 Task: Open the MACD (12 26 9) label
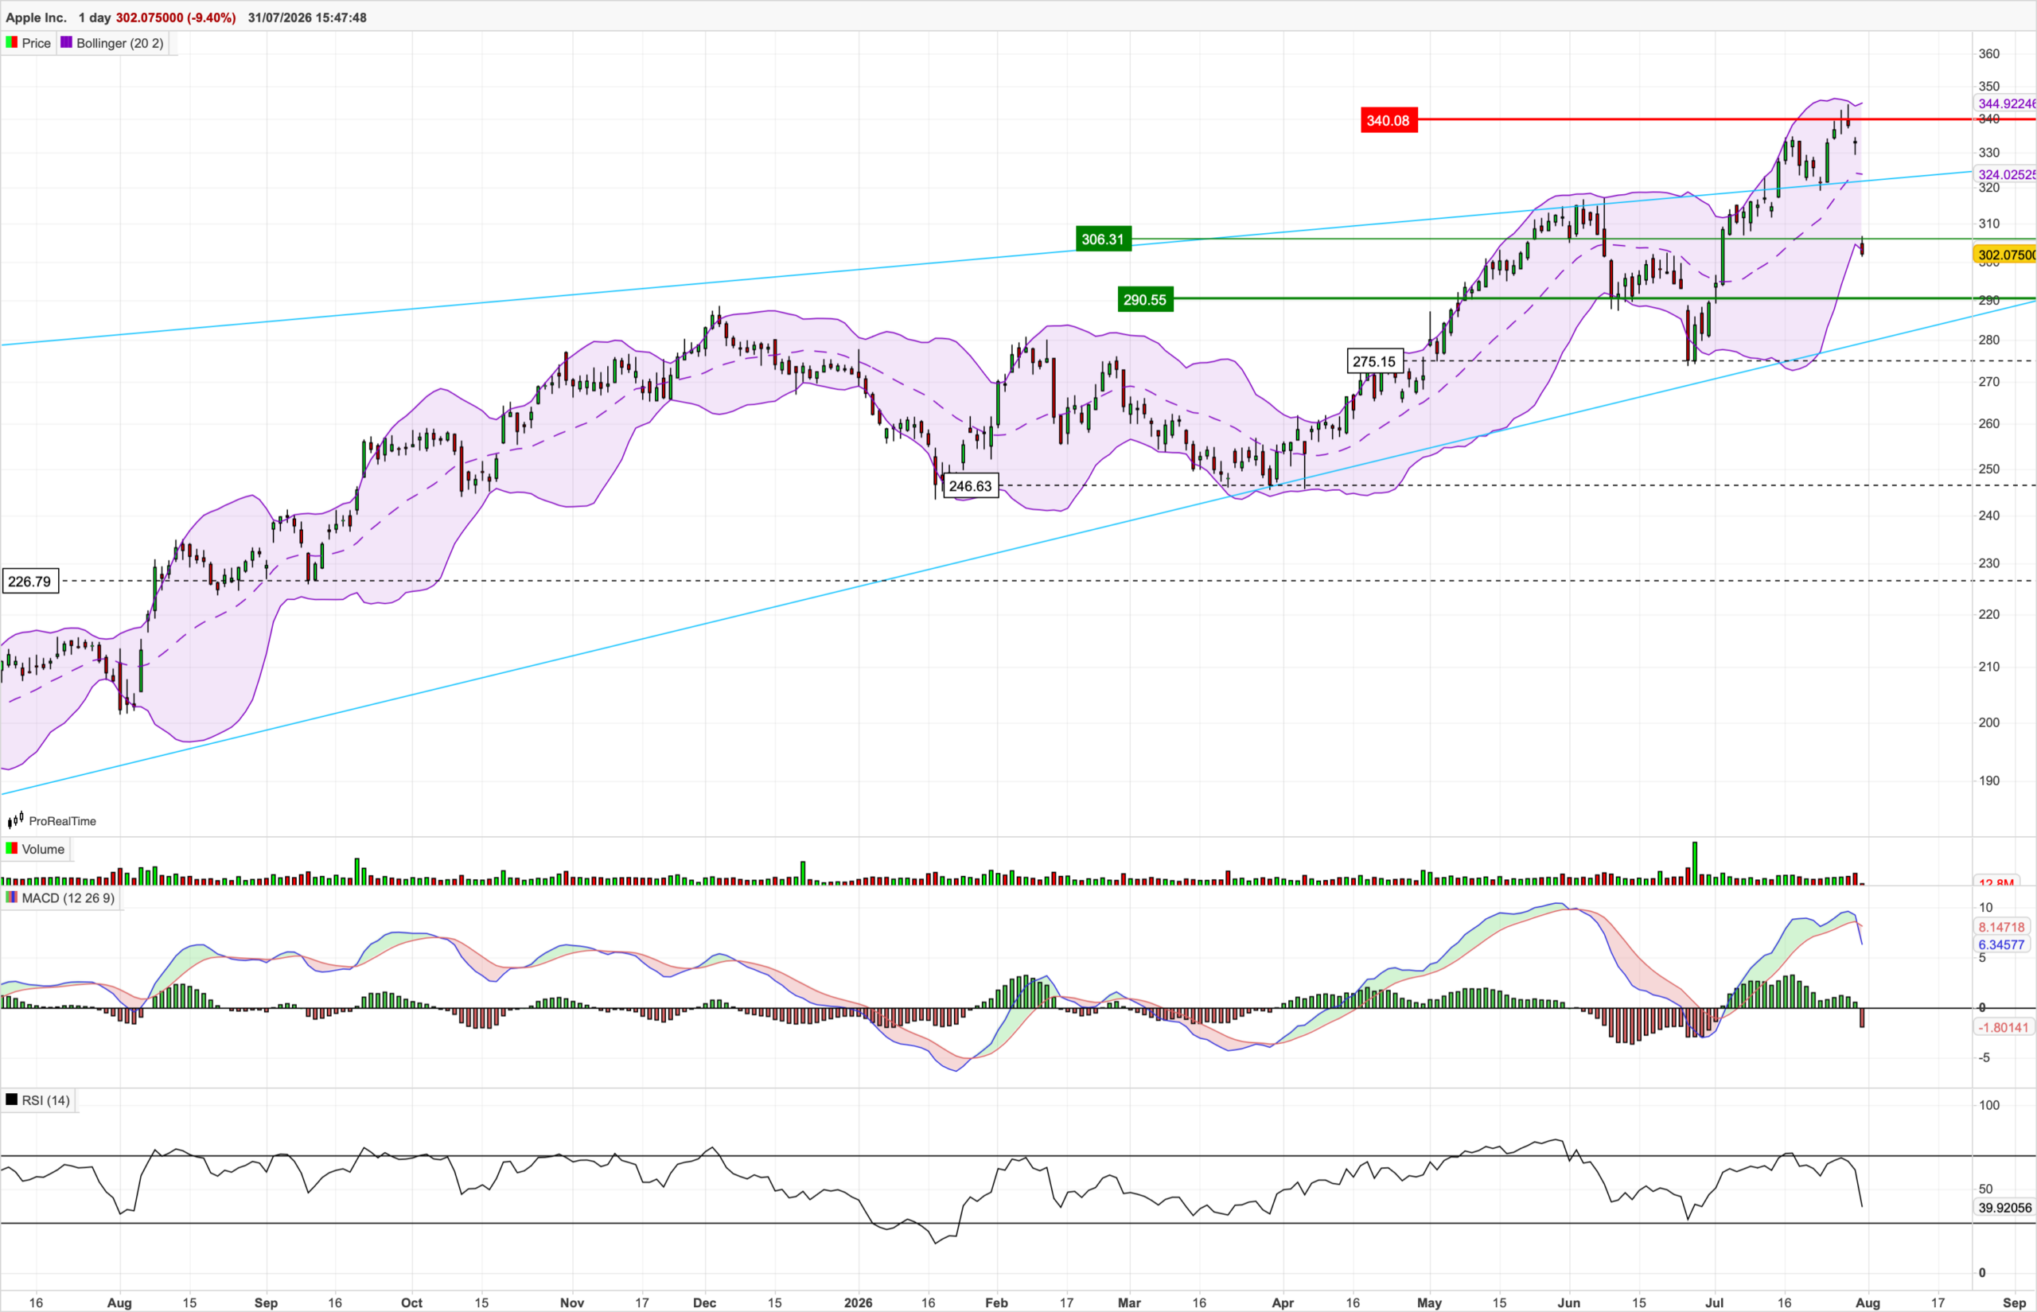68,898
